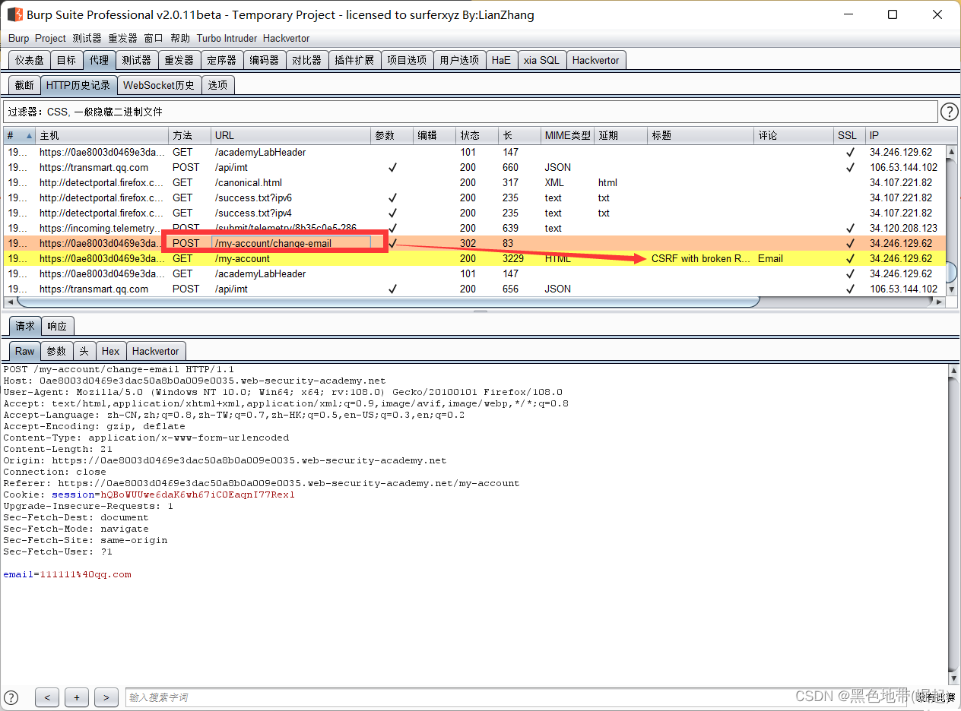Screen dimensions: 961x711
Task: Open the 窗口 menu
Action: 154,38
